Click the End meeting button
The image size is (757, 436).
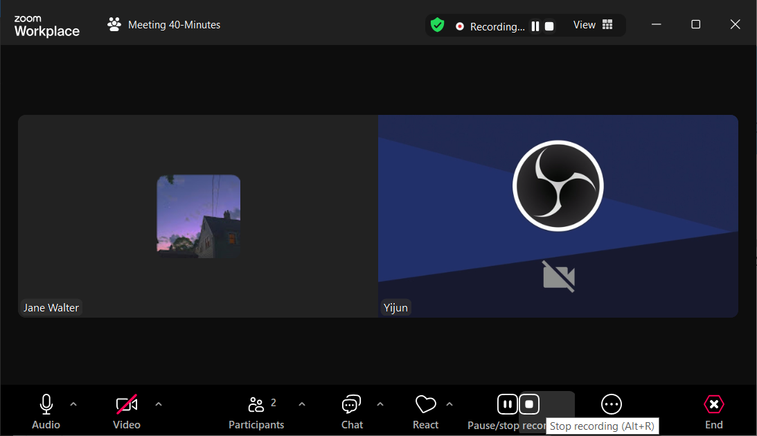713,405
